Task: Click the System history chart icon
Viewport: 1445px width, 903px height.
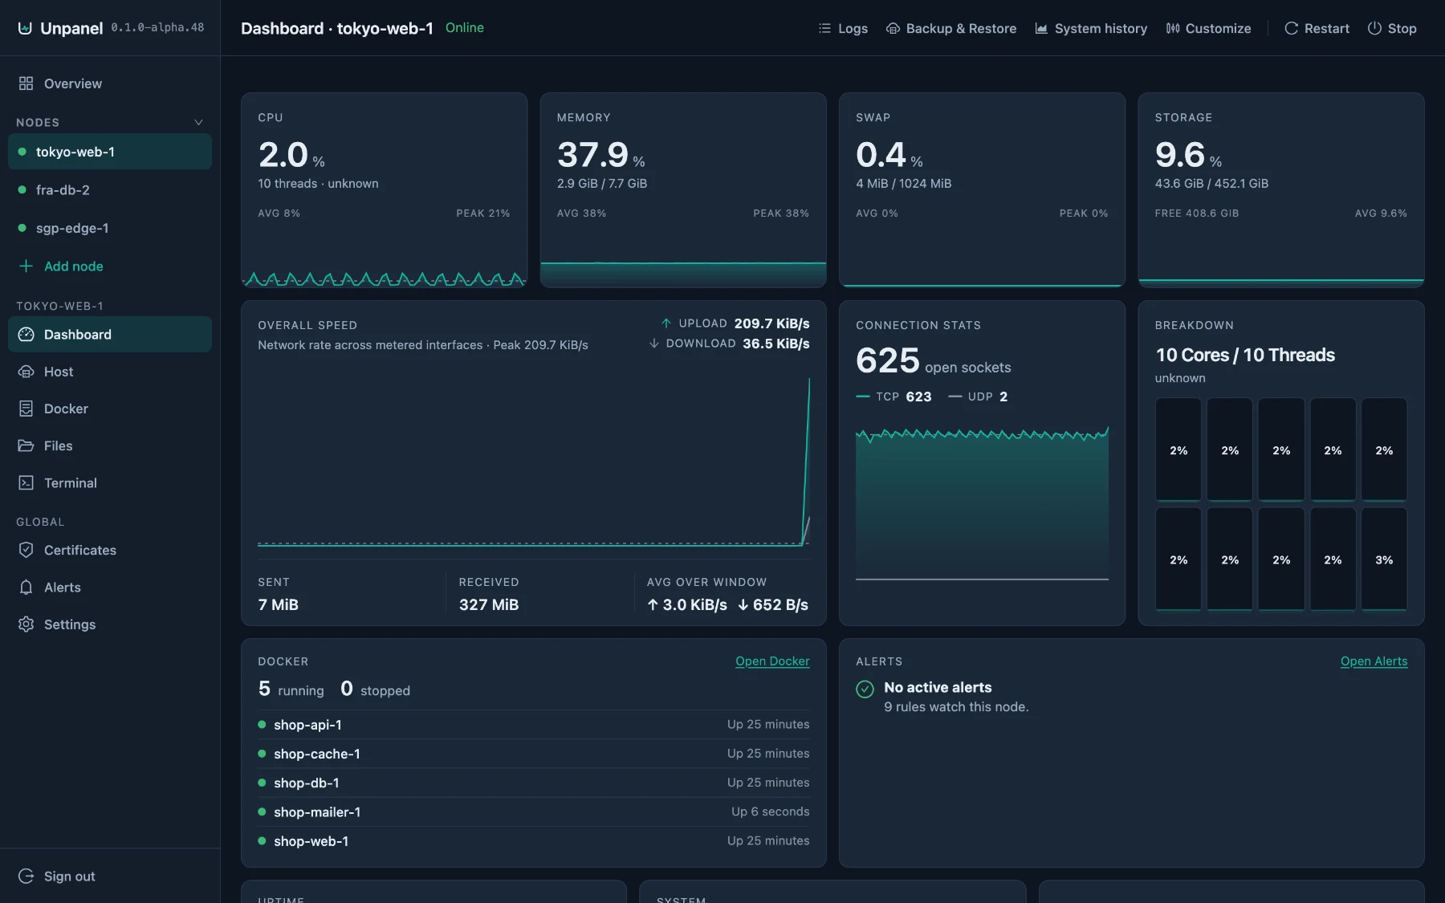Action: pyautogui.click(x=1041, y=28)
